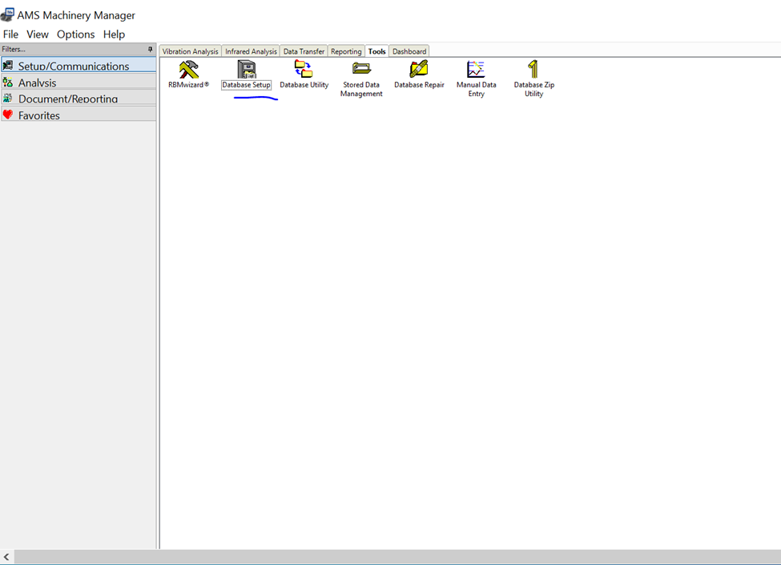Open Favorites in the sidebar
Image resolution: width=781 pixels, height=565 pixels.
[x=39, y=115]
